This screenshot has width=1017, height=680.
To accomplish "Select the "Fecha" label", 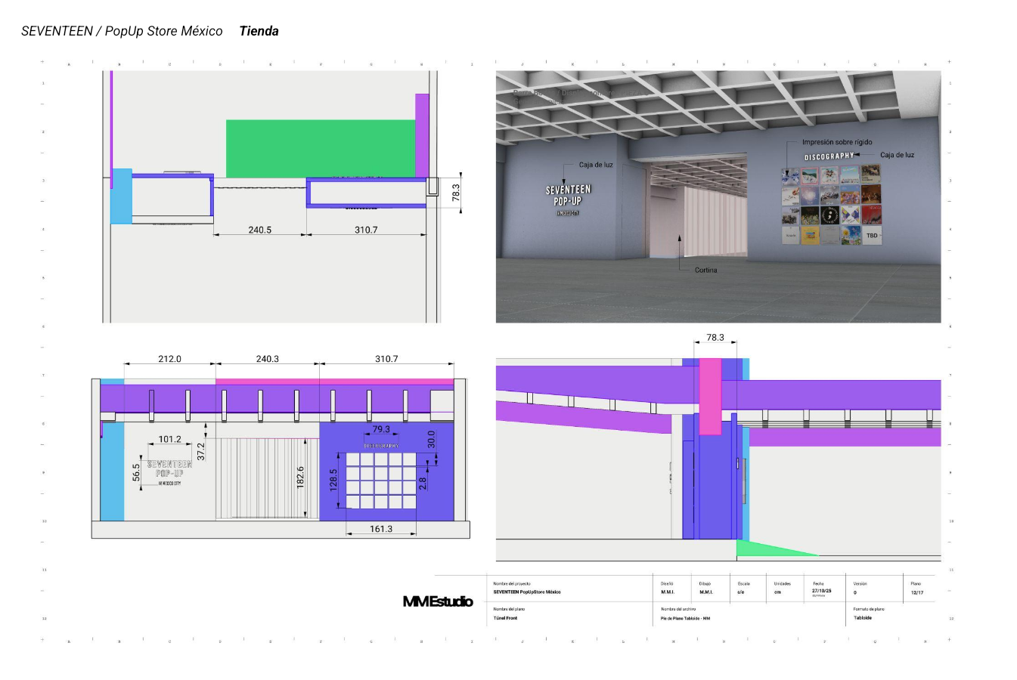I will [818, 583].
